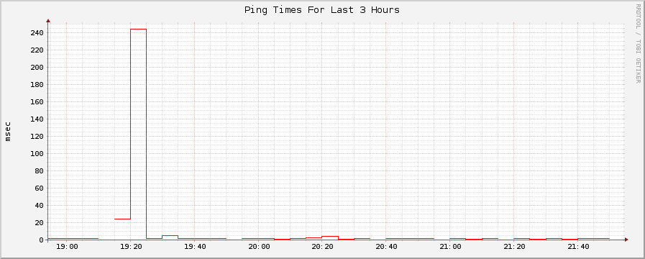Screen dimensions: 645x259
Task: Click the 'msec' vertical axis label
Action: 8,132
